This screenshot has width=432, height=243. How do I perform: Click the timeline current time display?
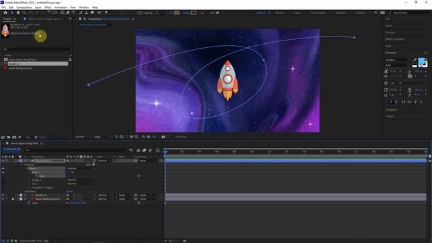click(x=12, y=149)
